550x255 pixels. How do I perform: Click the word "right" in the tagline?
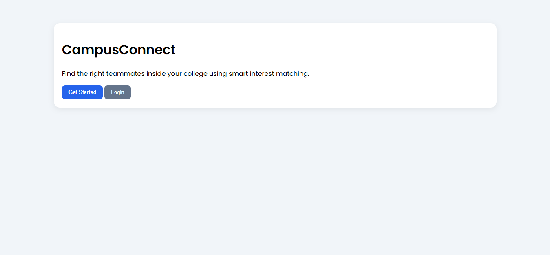coord(97,74)
